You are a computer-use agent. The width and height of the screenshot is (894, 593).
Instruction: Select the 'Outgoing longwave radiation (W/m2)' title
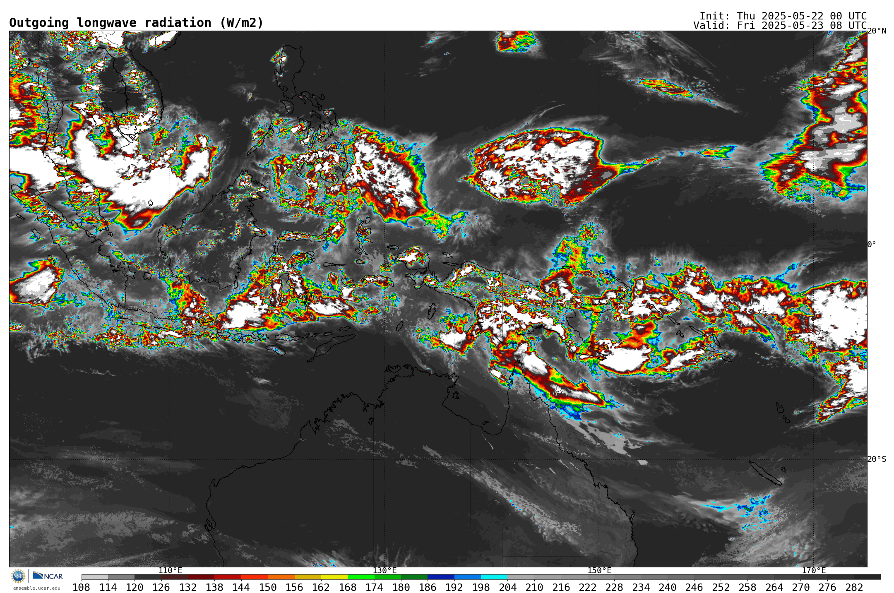point(136,23)
